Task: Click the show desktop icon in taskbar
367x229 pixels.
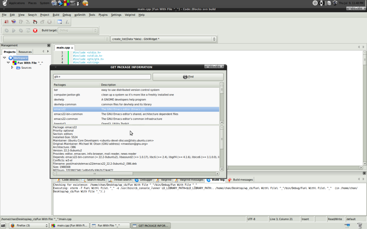Action: point(3,225)
